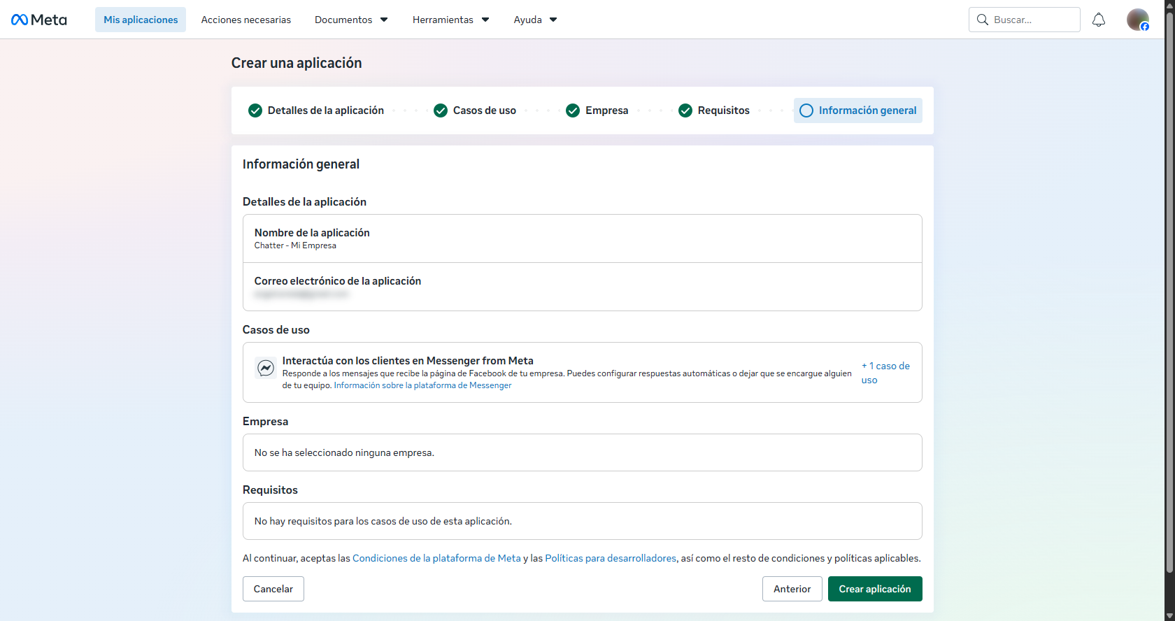Image resolution: width=1175 pixels, height=621 pixels.
Task: Go to Empresa step
Action: pyautogui.click(x=607, y=110)
